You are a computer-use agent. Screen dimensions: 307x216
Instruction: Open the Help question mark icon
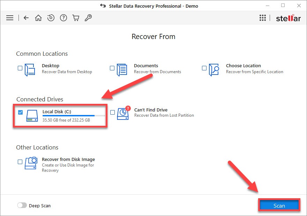tap(63, 18)
